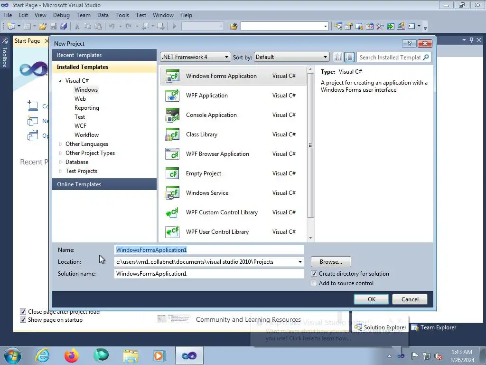Viewport: 486px width, 365px height.
Task: Open the Debug menu
Action: pos(61,15)
